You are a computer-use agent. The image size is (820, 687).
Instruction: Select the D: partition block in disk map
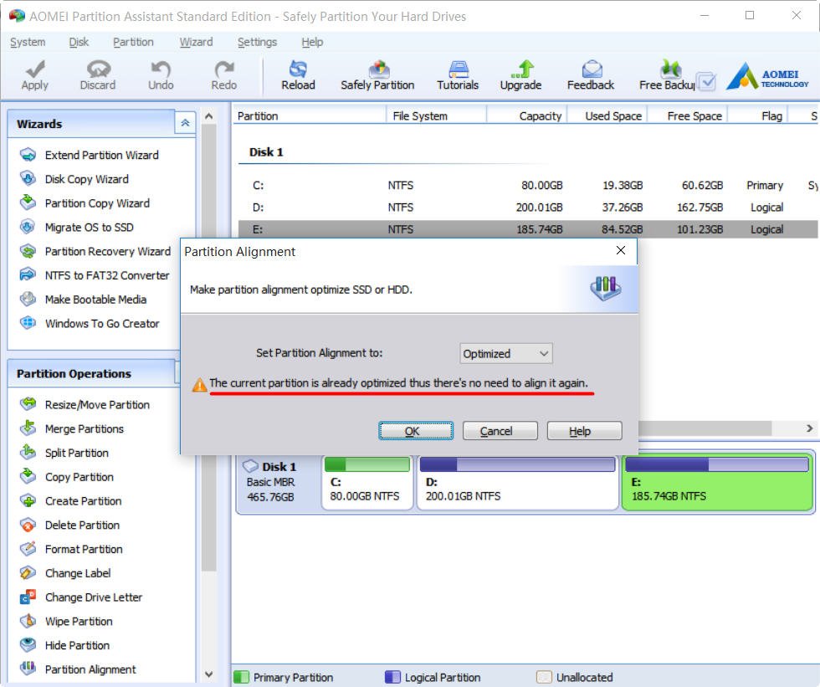tap(517, 482)
